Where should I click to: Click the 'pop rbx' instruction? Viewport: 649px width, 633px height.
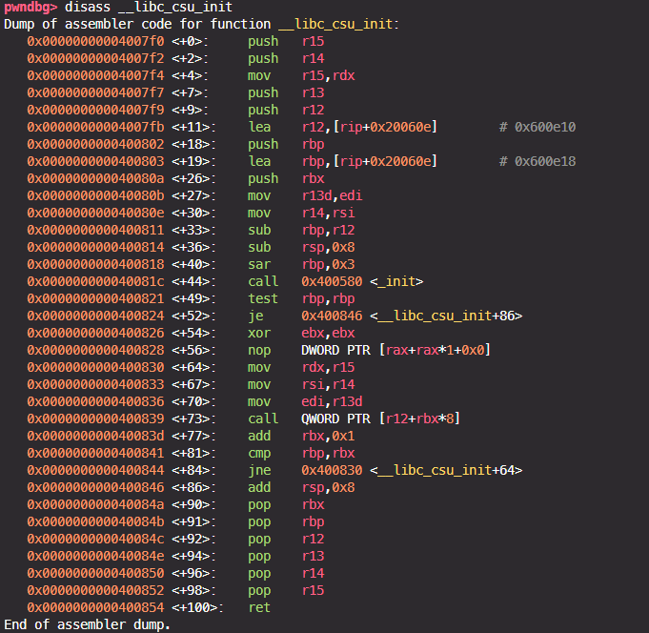click(x=286, y=504)
